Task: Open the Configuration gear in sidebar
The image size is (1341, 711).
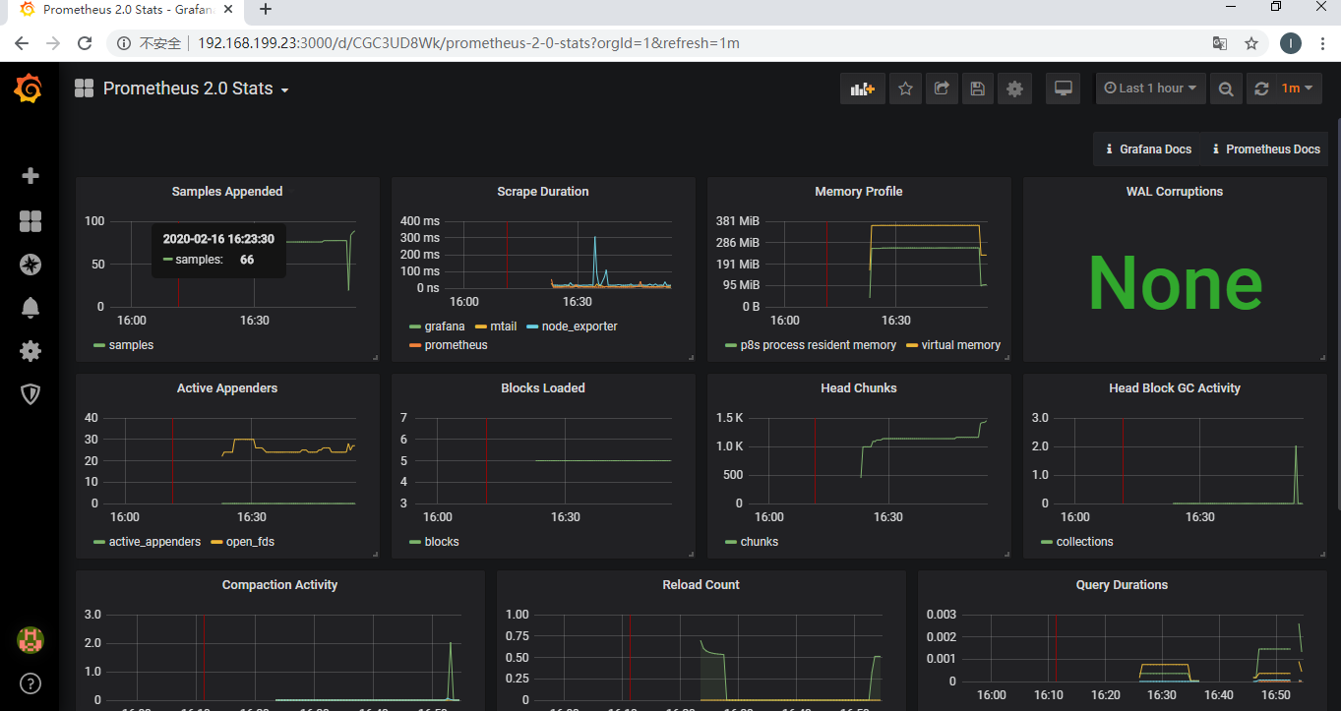Action: coord(30,351)
